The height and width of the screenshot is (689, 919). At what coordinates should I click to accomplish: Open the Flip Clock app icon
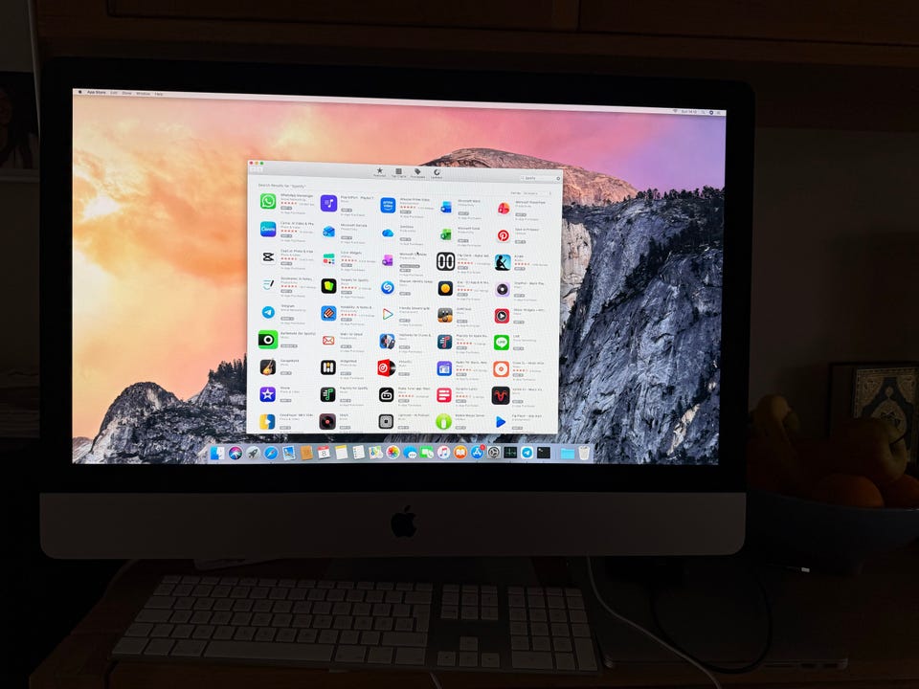[445, 261]
